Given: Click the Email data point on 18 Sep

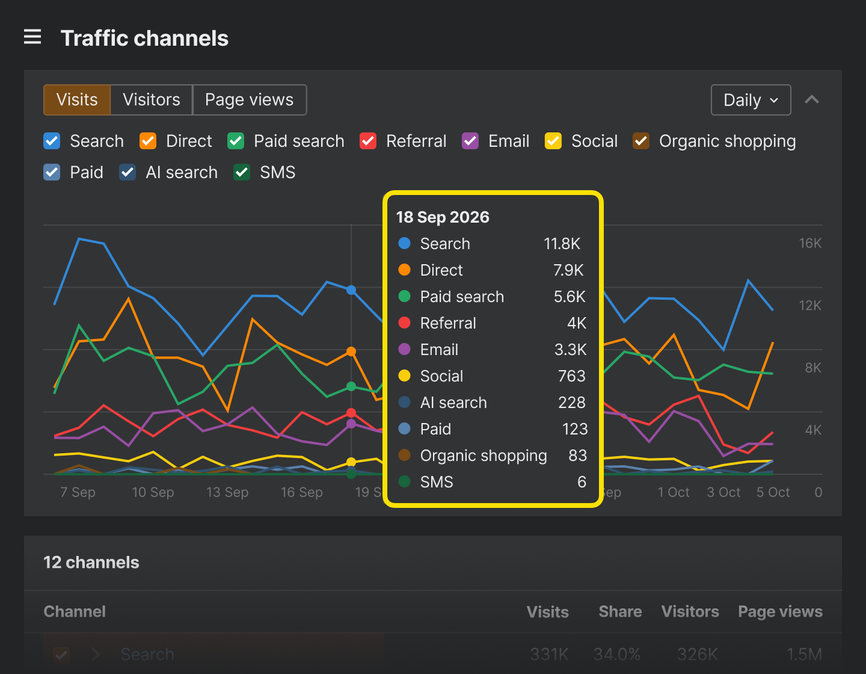Looking at the screenshot, I should coord(351,424).
